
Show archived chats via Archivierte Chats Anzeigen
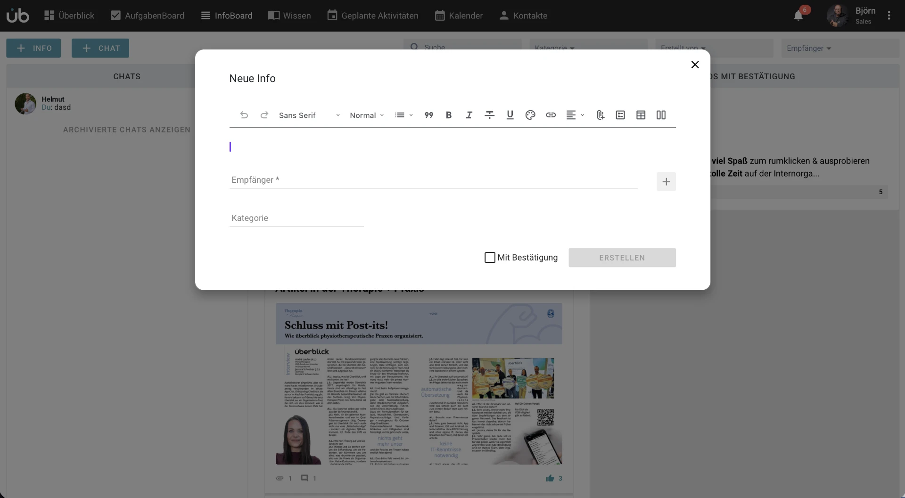coord(127,130)
